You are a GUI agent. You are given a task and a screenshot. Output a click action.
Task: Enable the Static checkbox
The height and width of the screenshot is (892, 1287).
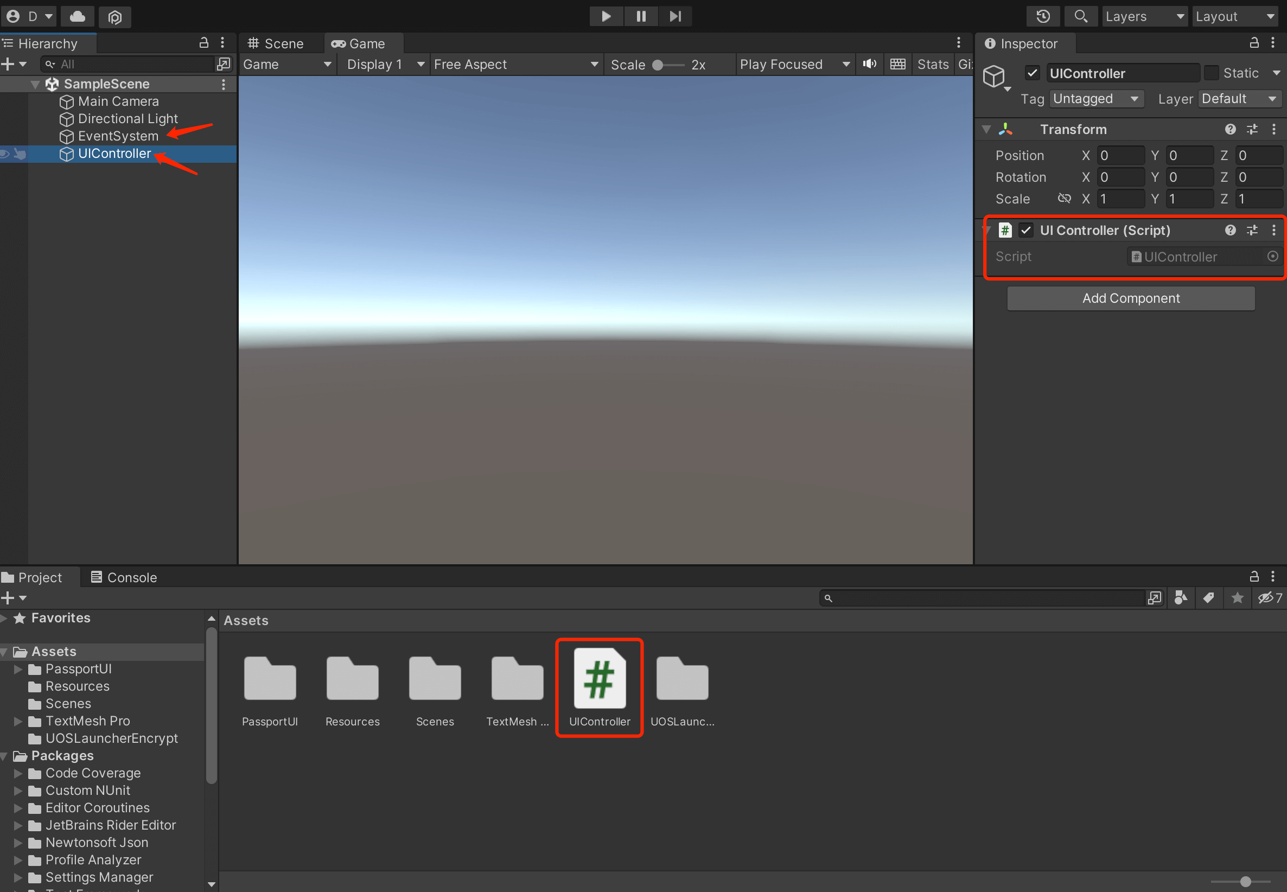[1212, 73]
